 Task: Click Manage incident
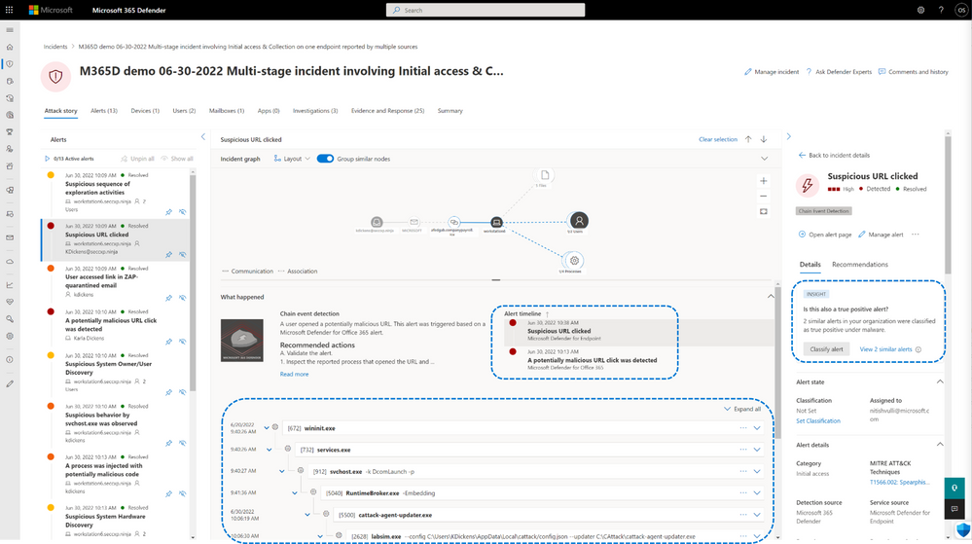tap(772, 72)
